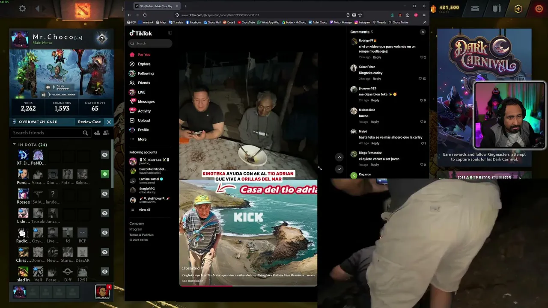Click the rank medal question-mark badge
The width and height of the screenshot is (548, 308).
coord(101,38)
